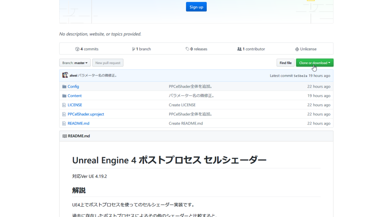Open the Create README.md commit message
The height and width of the screenshot is (217, 374).
(x=186, y=123)
